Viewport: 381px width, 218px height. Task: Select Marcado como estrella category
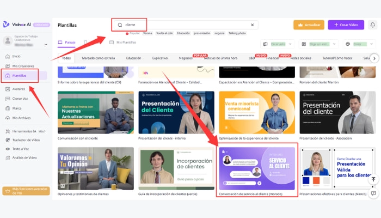99,58
